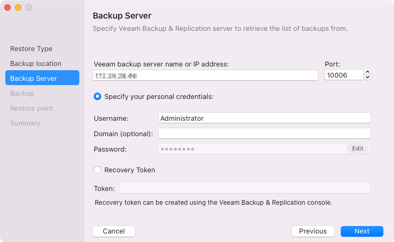
Task: Click the Token input field
Action: [245, 188]
